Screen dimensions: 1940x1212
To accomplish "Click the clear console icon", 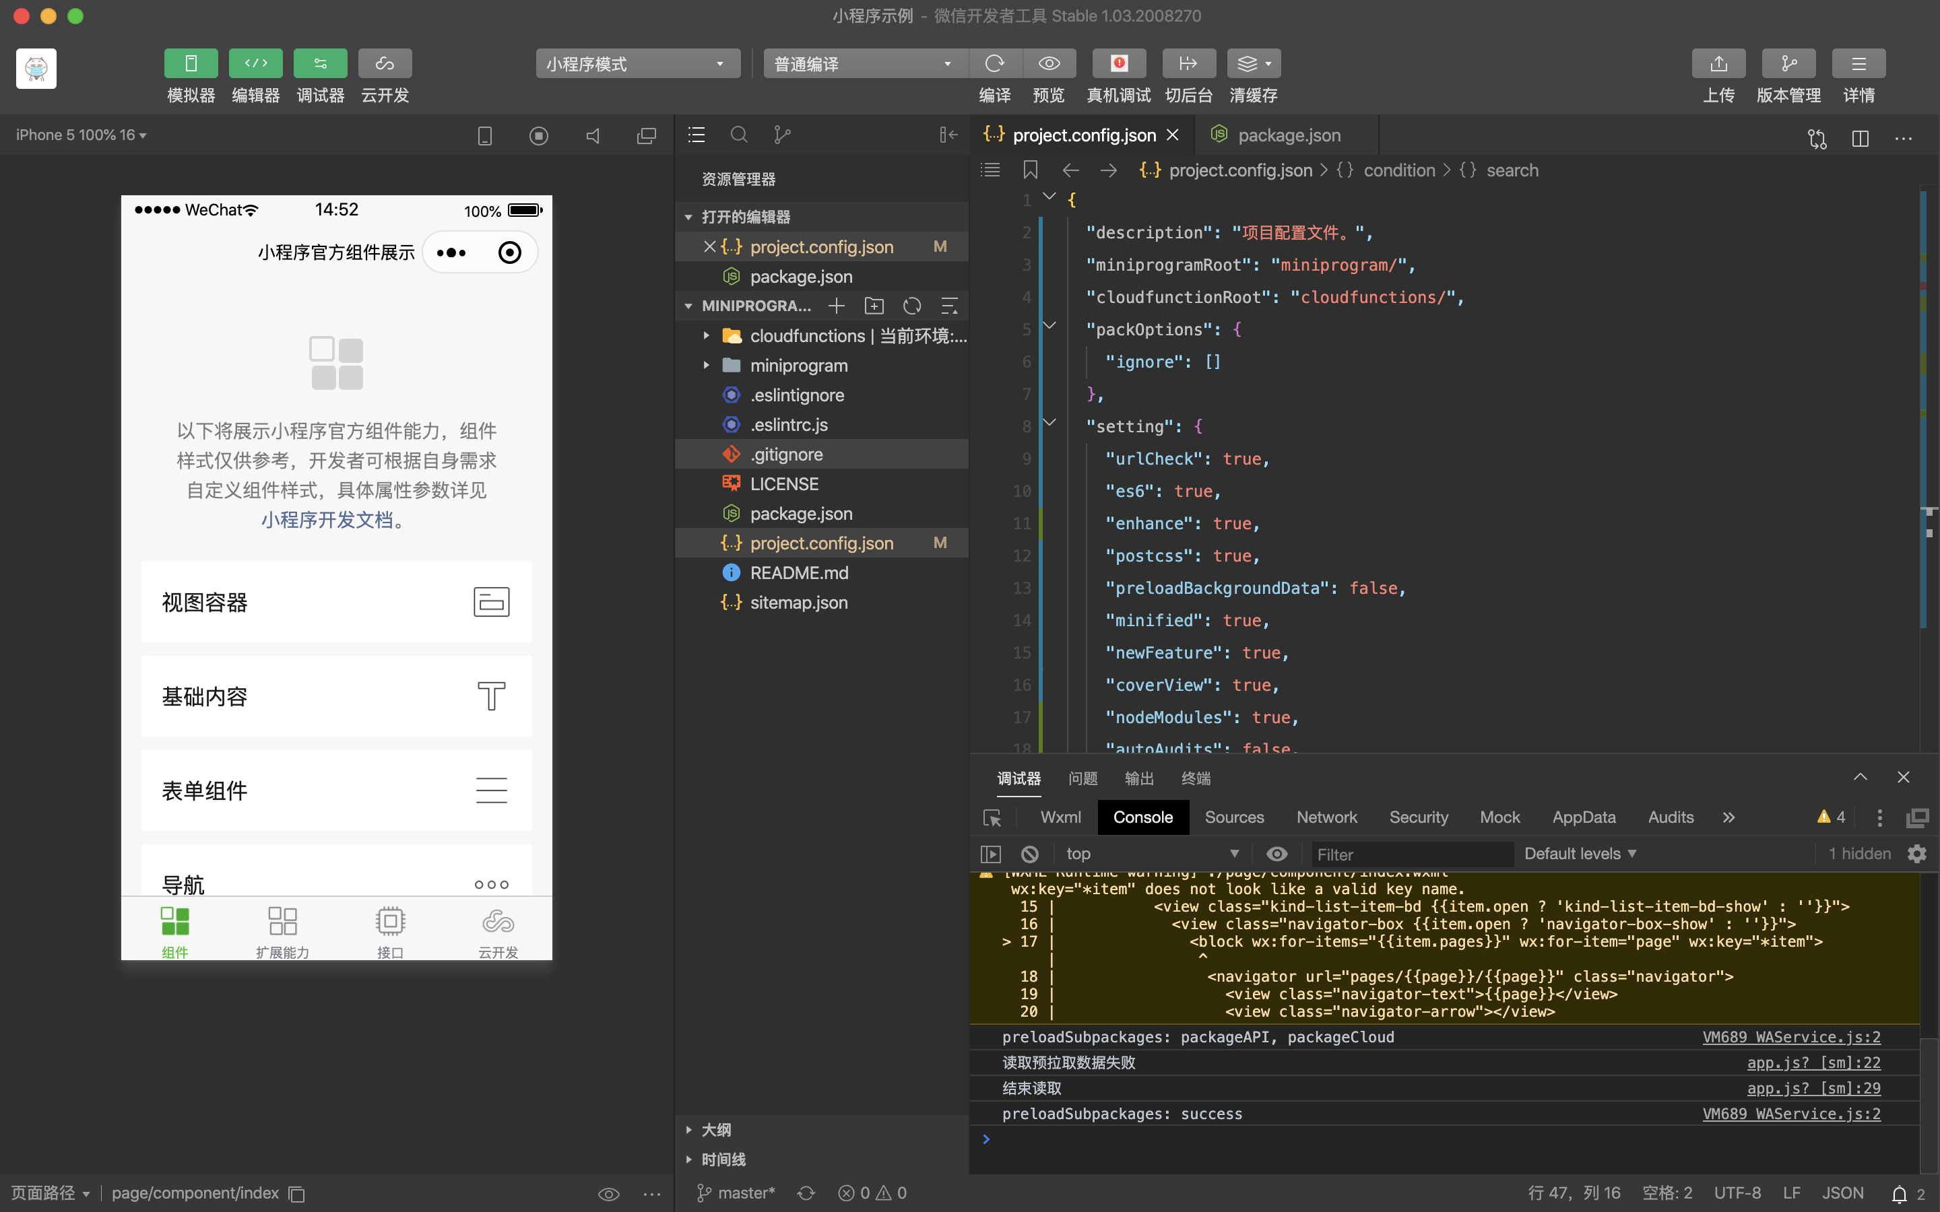I will click(x=1030, y=854).
